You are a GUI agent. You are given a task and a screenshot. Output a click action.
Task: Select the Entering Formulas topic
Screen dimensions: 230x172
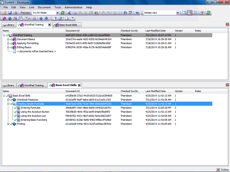(31, 108)
